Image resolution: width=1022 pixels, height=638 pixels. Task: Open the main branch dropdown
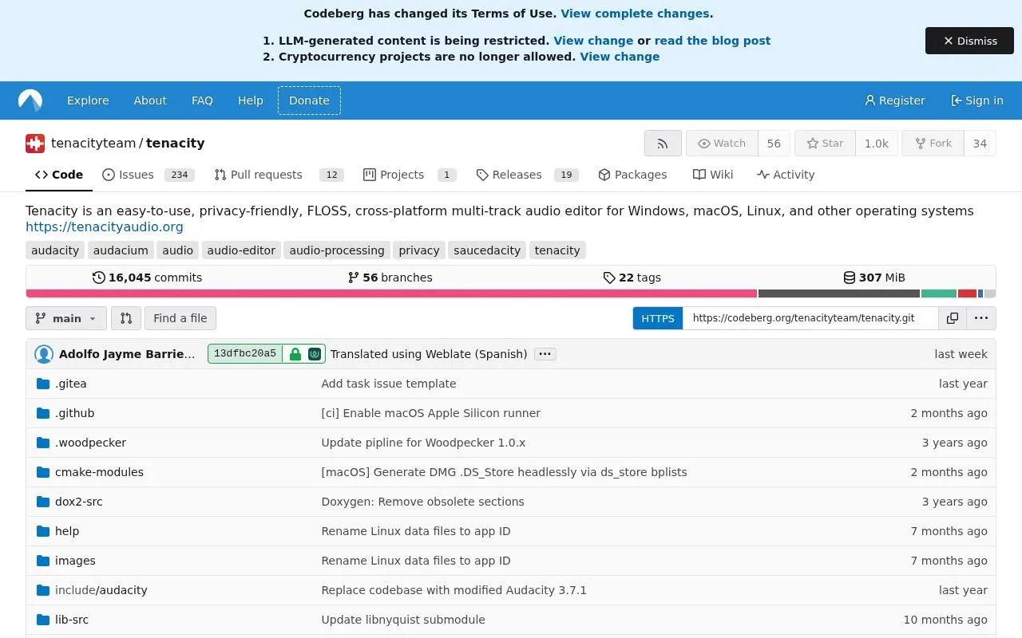point(66,318)
